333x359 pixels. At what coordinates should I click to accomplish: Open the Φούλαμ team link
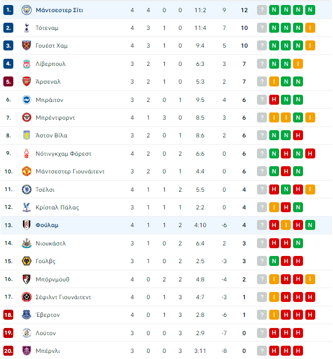pos(47,225)
